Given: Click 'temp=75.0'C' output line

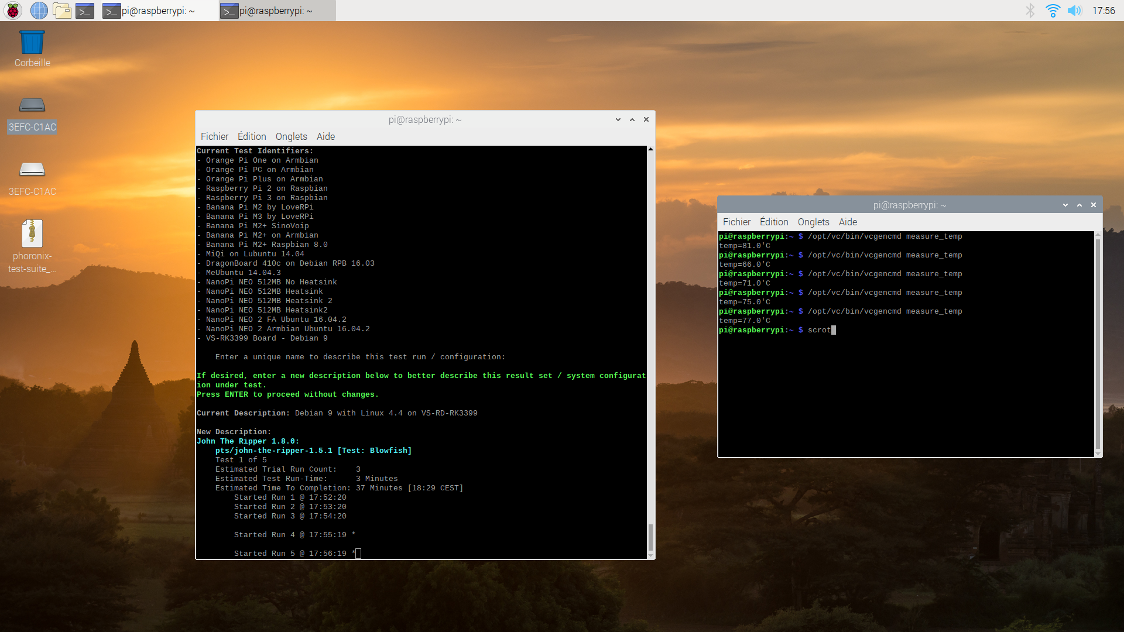Looking at the screenshot, I should tap(745, 302).
